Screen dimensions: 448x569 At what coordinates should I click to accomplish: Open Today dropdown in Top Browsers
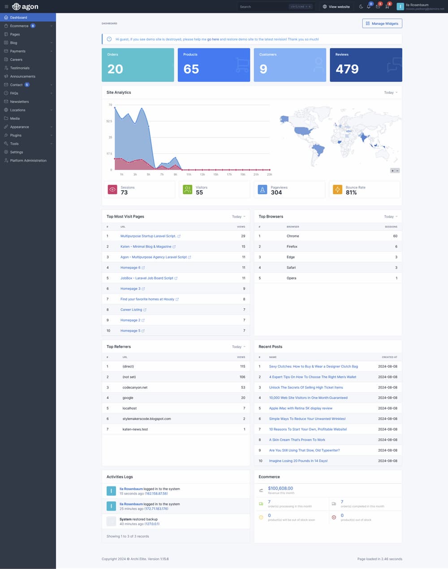point(391,217)
